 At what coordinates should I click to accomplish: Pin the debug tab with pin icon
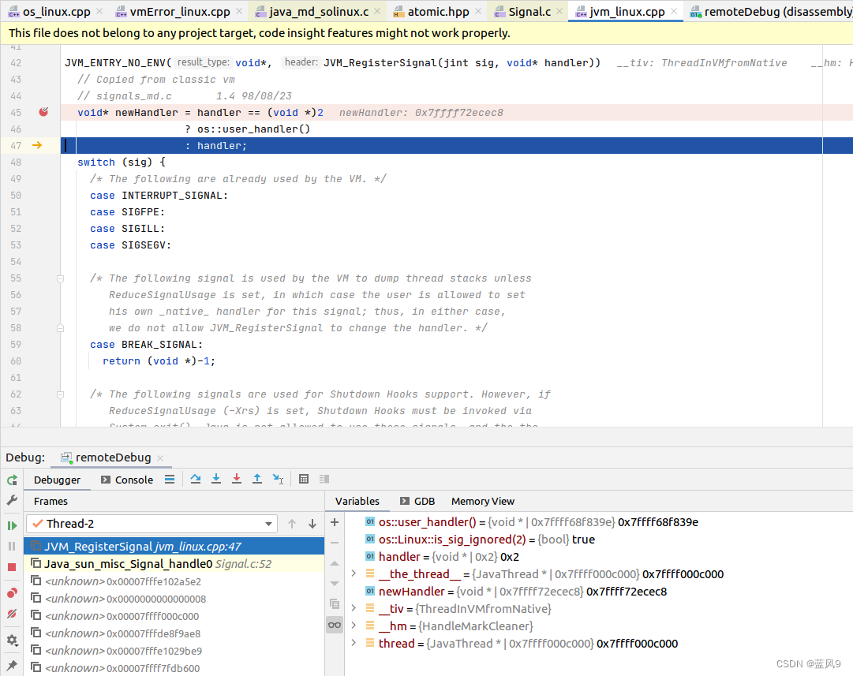(x=12, y=665)
